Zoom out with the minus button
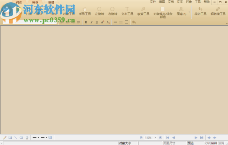228x145 pixels. pos(141,137)
